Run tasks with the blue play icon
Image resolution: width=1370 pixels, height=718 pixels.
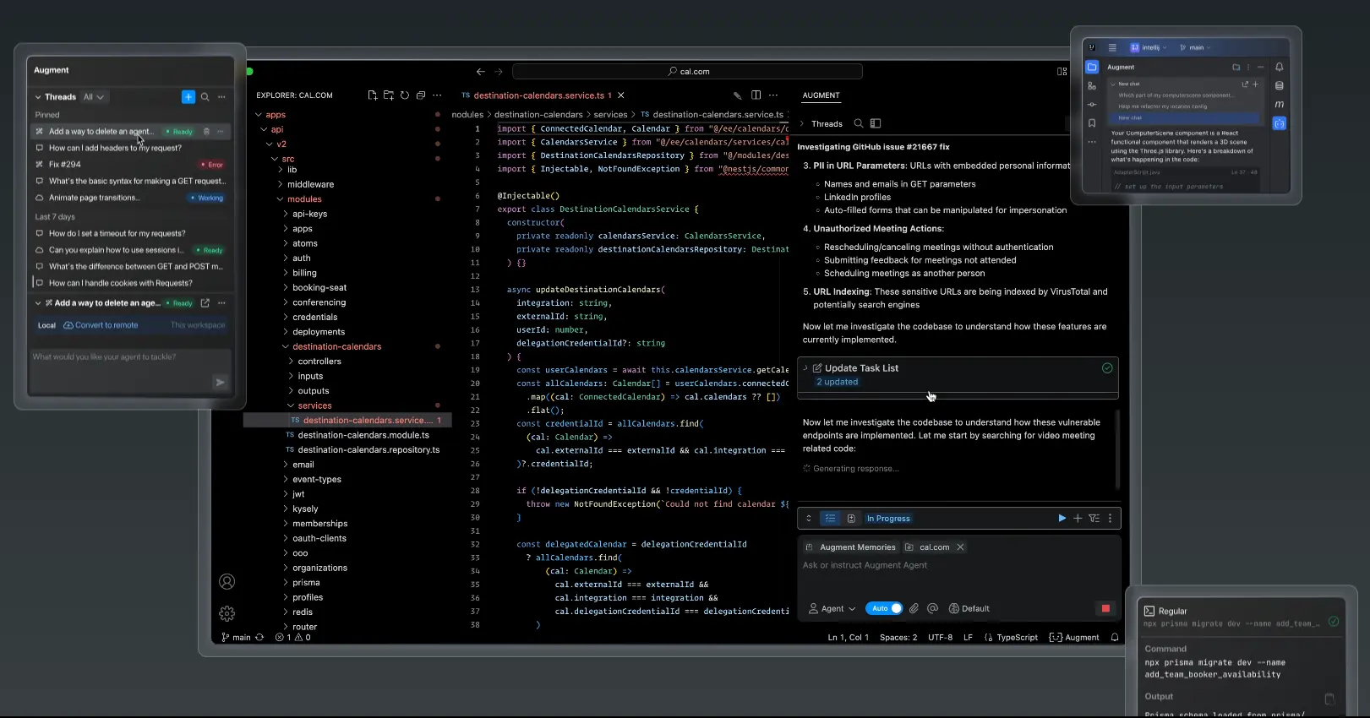(1062, 519)
